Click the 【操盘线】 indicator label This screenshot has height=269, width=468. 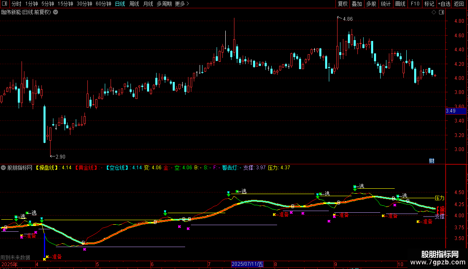(48, 168)
